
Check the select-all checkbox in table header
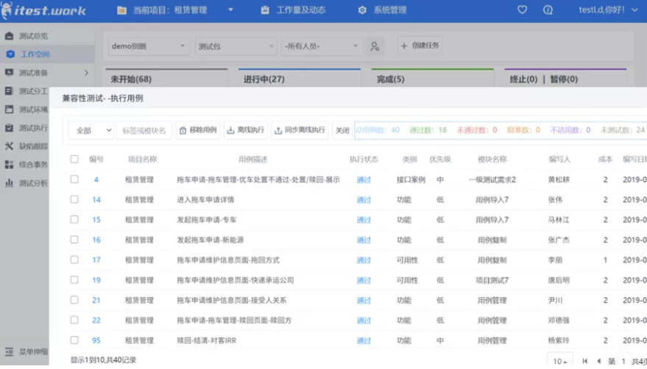tap(74, 159)
